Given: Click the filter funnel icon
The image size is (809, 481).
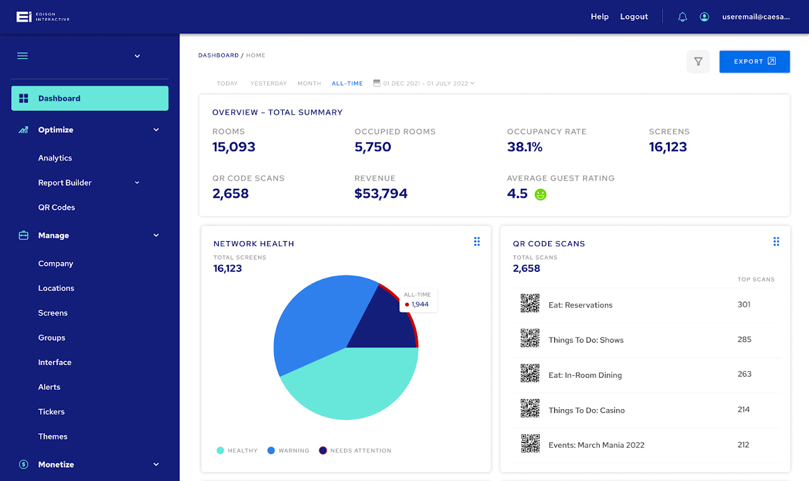Looking at the screenshot, I should (x=698, y=62).
